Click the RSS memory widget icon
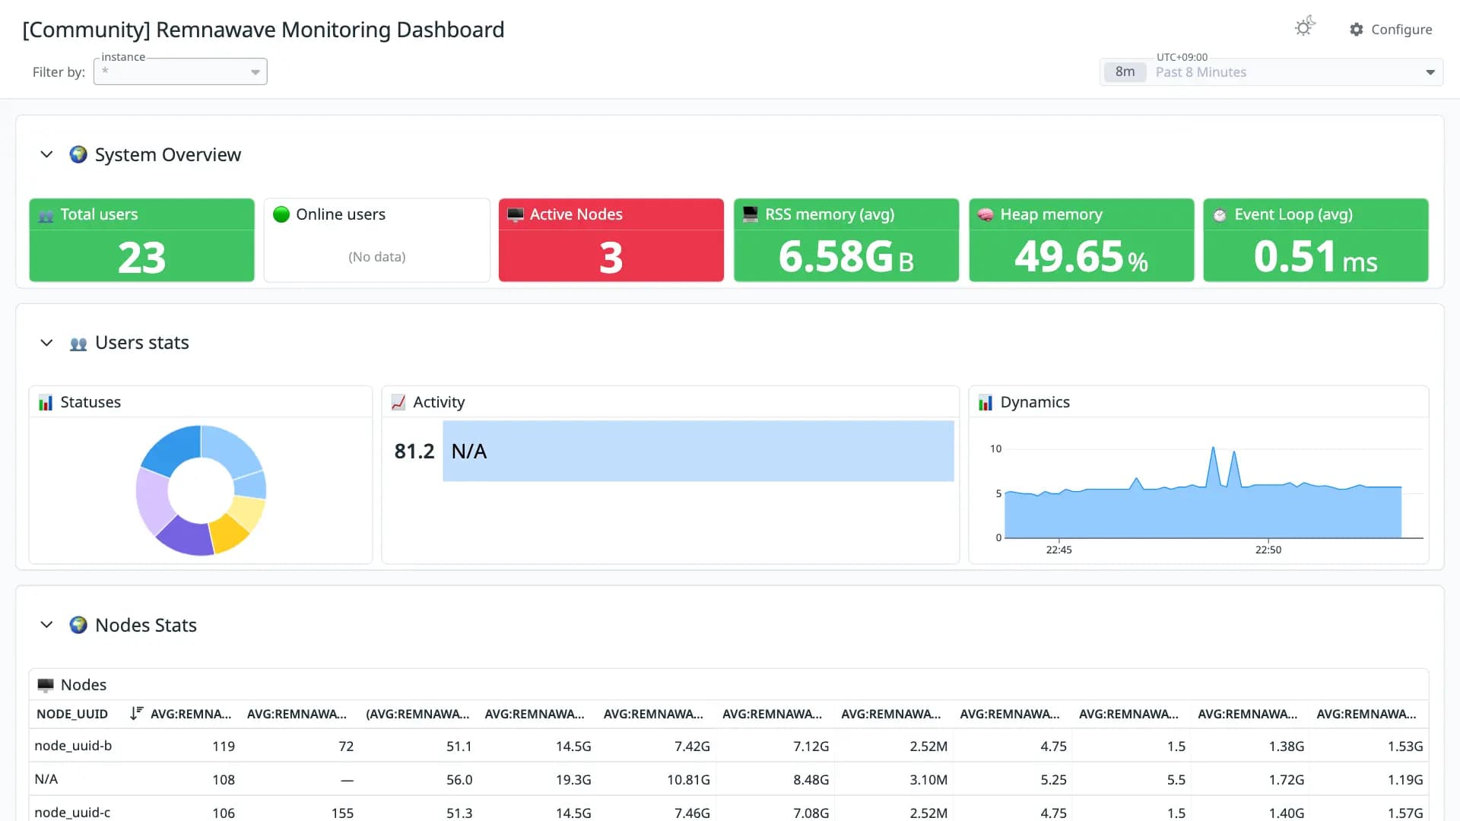 click(x=751, y=214)
